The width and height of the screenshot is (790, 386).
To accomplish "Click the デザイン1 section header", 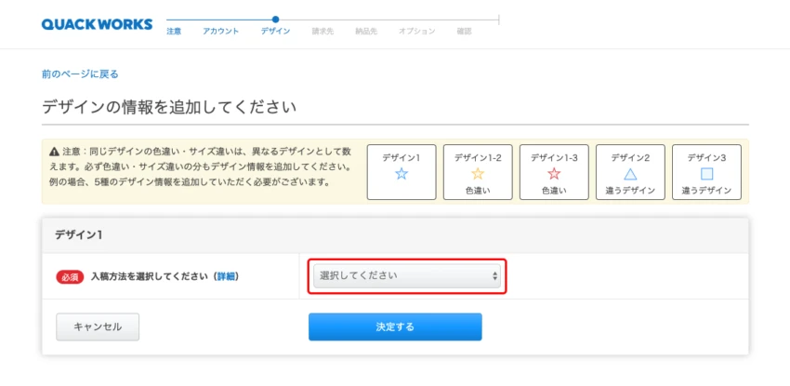I will (395, 234).
